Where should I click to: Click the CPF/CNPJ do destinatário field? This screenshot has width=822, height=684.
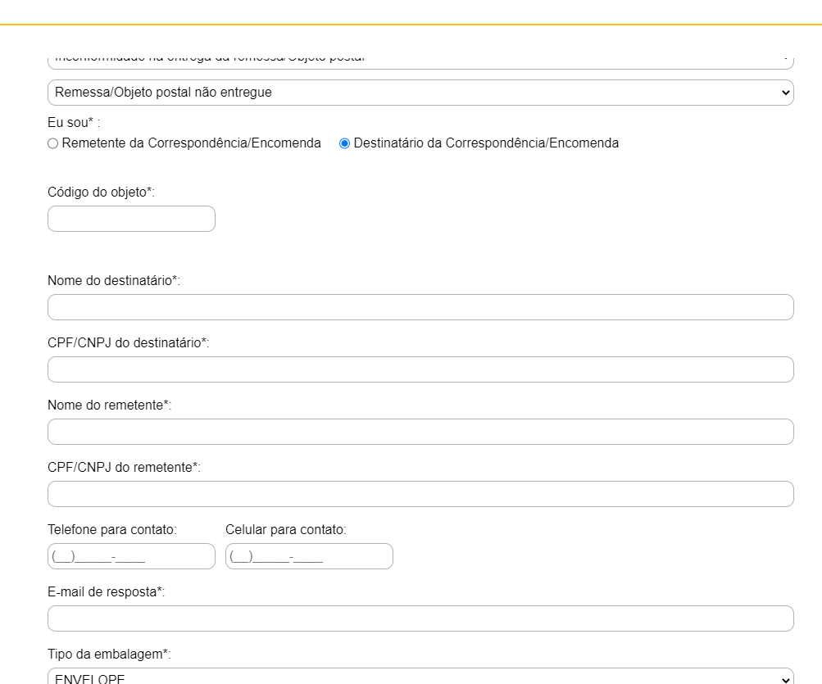(x=420, y=369)
